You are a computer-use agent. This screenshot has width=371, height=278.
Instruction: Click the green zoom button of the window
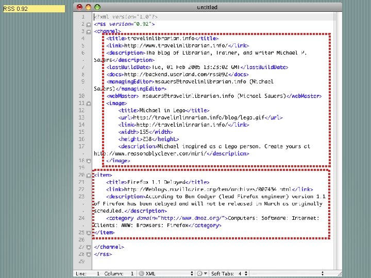tap(96, 7)
